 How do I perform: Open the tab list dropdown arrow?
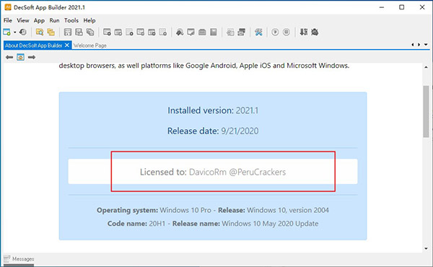[426, 45]
